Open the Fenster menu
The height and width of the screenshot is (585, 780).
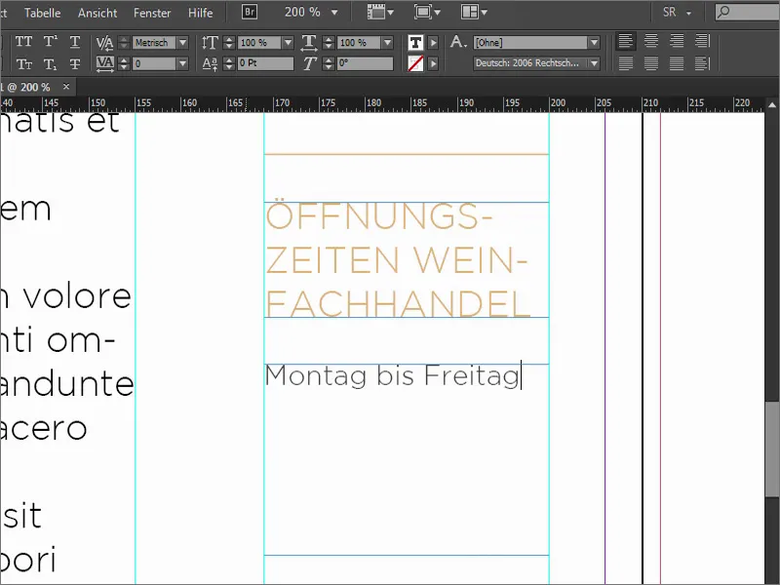[152, 13]
